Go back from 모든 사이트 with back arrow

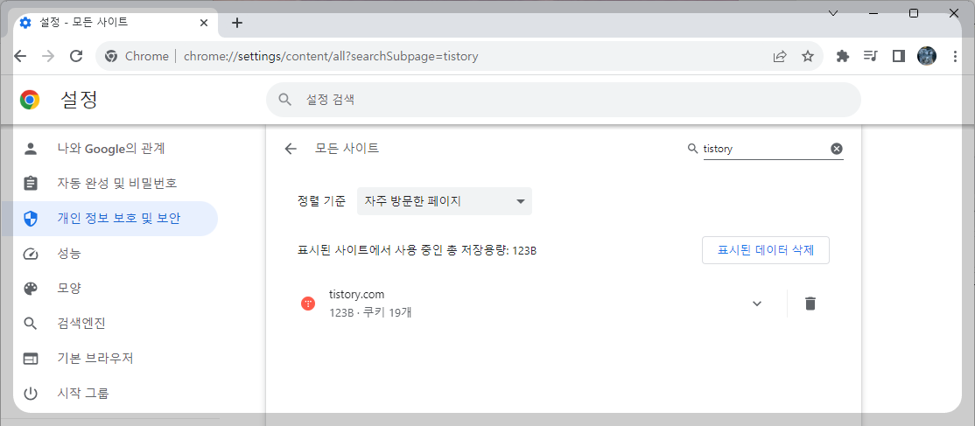(x=291, y=149)
